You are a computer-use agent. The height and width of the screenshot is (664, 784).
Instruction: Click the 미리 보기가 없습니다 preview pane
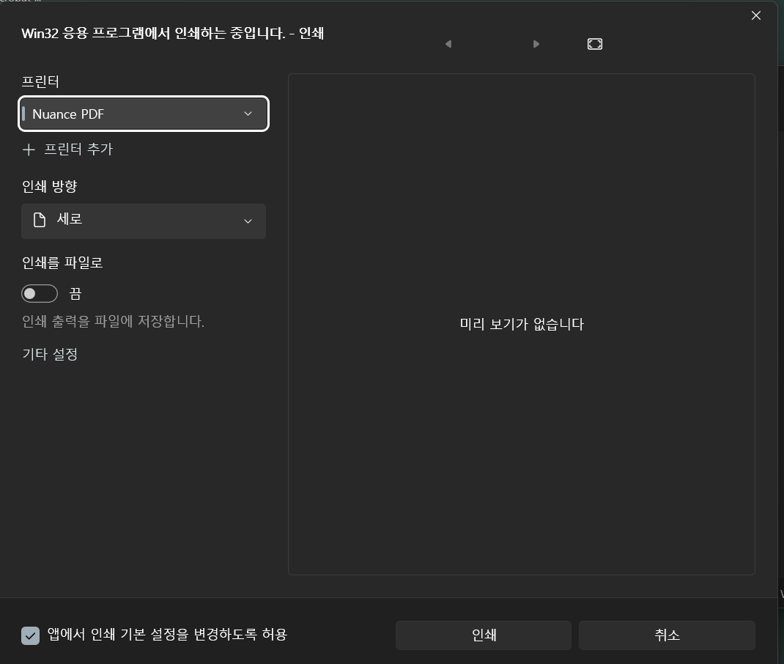click(521, 324)
